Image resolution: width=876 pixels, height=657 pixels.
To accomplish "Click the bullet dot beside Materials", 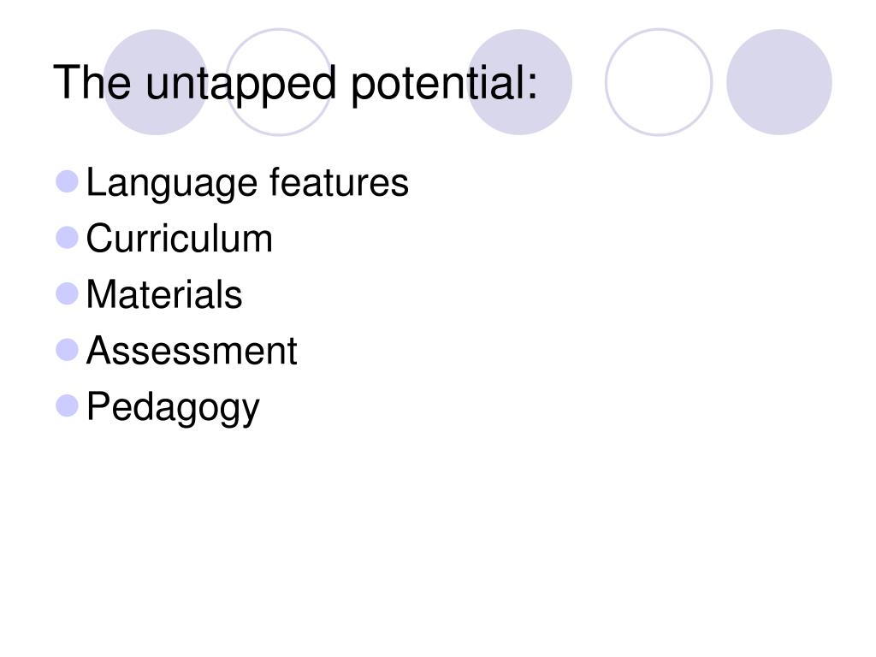I will point(67,294).
